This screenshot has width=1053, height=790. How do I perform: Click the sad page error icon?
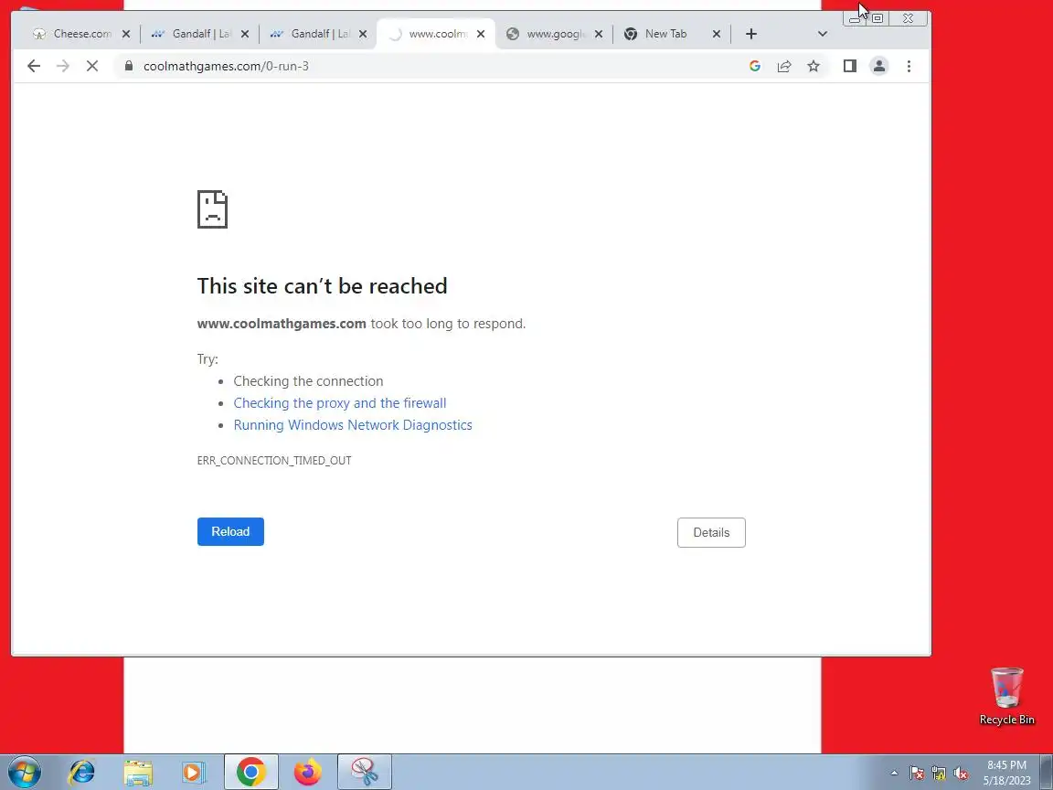[x=212, y=208]
